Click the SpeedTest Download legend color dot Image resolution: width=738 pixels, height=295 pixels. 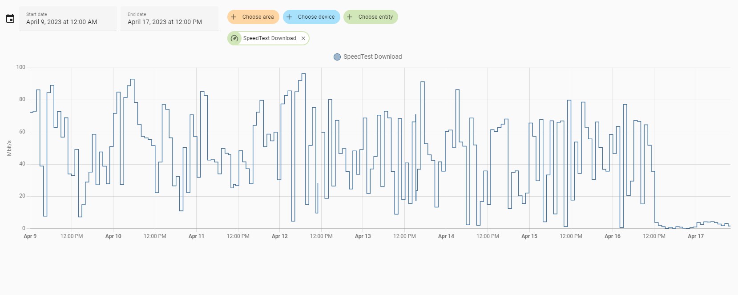[337, 57]
